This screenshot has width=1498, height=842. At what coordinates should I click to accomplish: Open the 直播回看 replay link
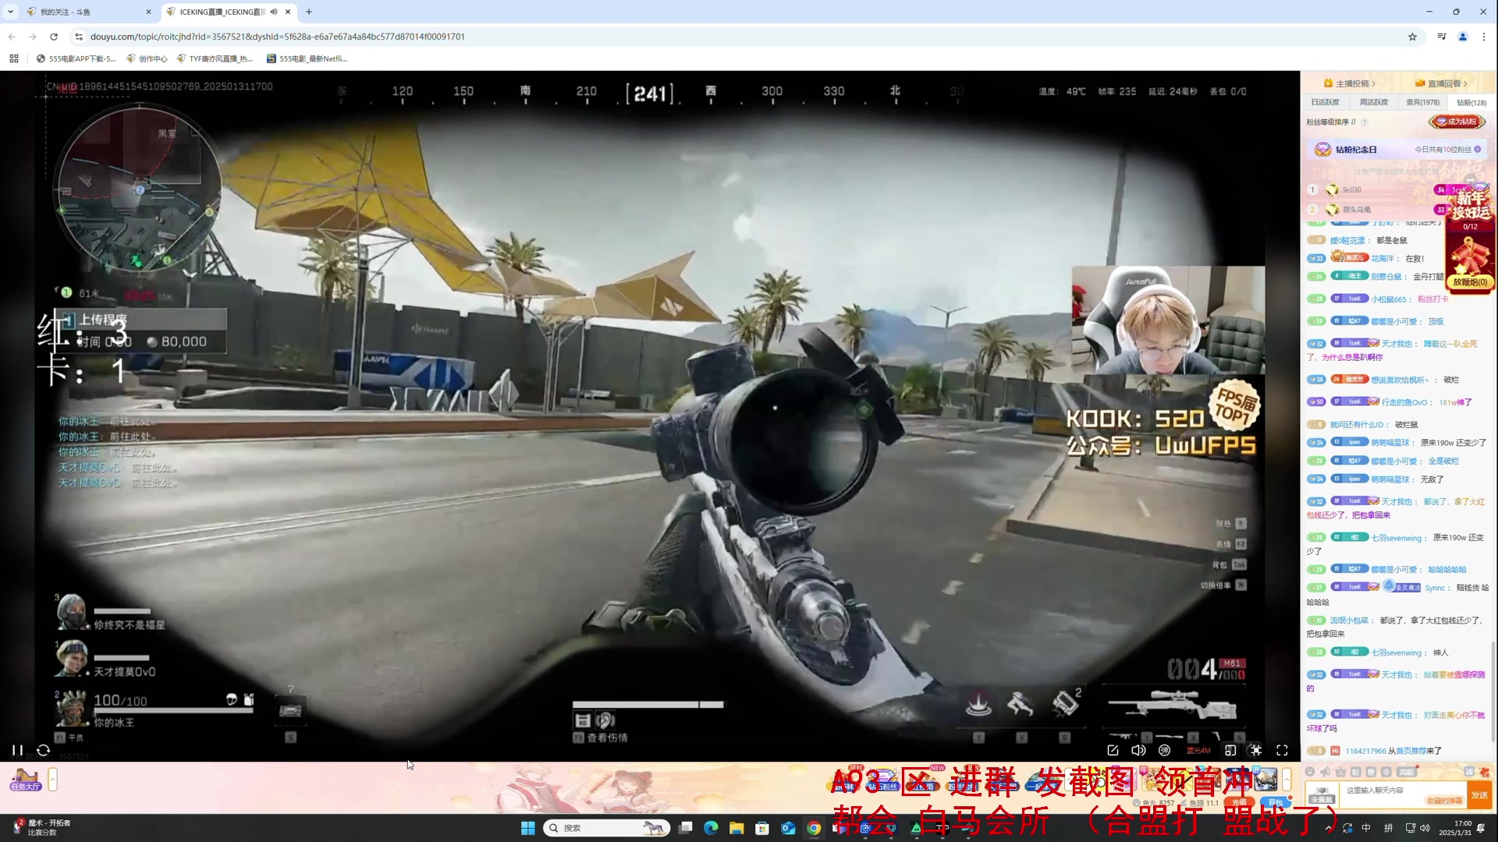[1442, 83]
